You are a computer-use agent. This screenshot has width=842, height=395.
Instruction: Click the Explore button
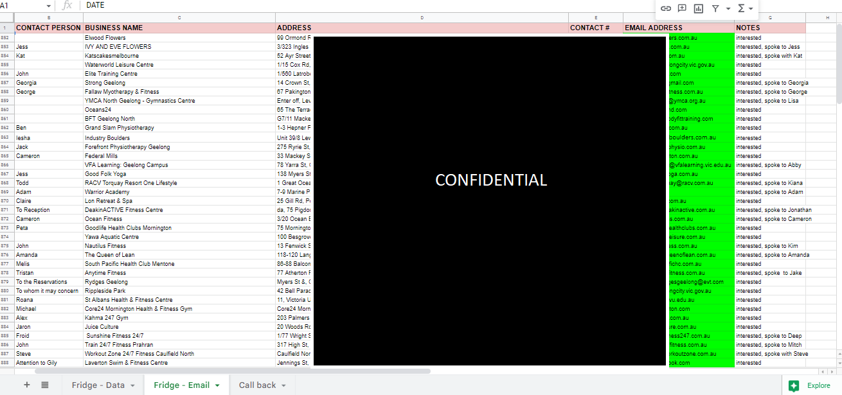(x=811, y=385)
